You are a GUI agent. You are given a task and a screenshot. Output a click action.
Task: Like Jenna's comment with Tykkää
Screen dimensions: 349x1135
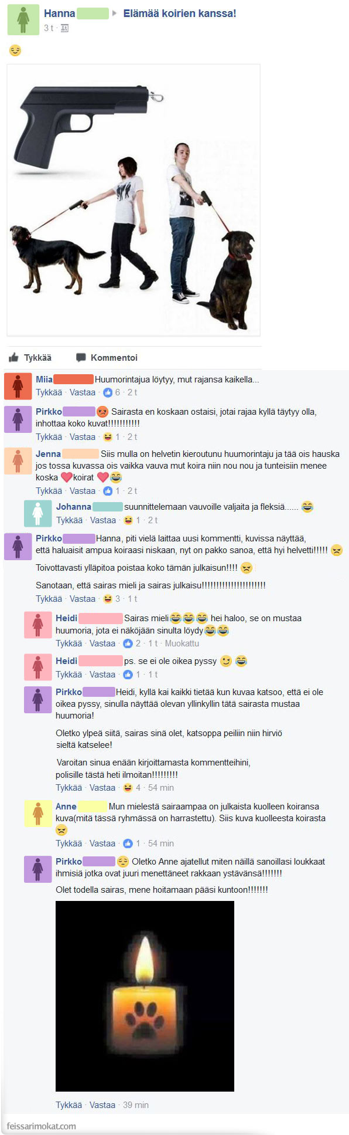[x=49, y=491]
